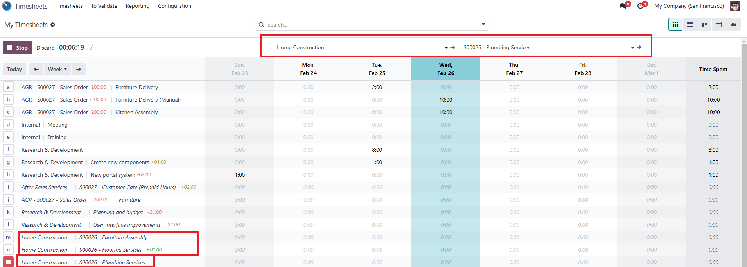Start timer with letter k button
This screenshot has width=747, height=267.
[x=8, y=212]
